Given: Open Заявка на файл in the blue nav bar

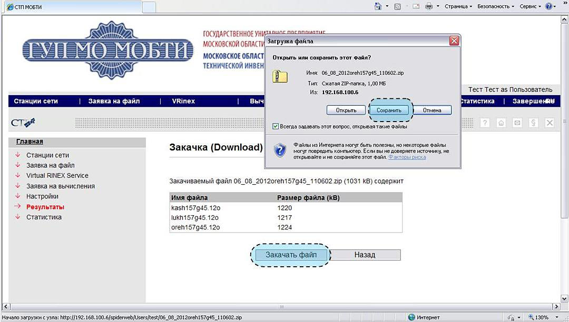Looking at the screenshot, I should [x=114, y=101].
